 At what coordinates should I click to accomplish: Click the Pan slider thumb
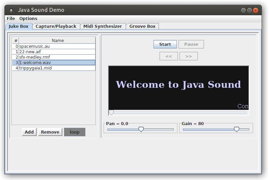point(141,129)
